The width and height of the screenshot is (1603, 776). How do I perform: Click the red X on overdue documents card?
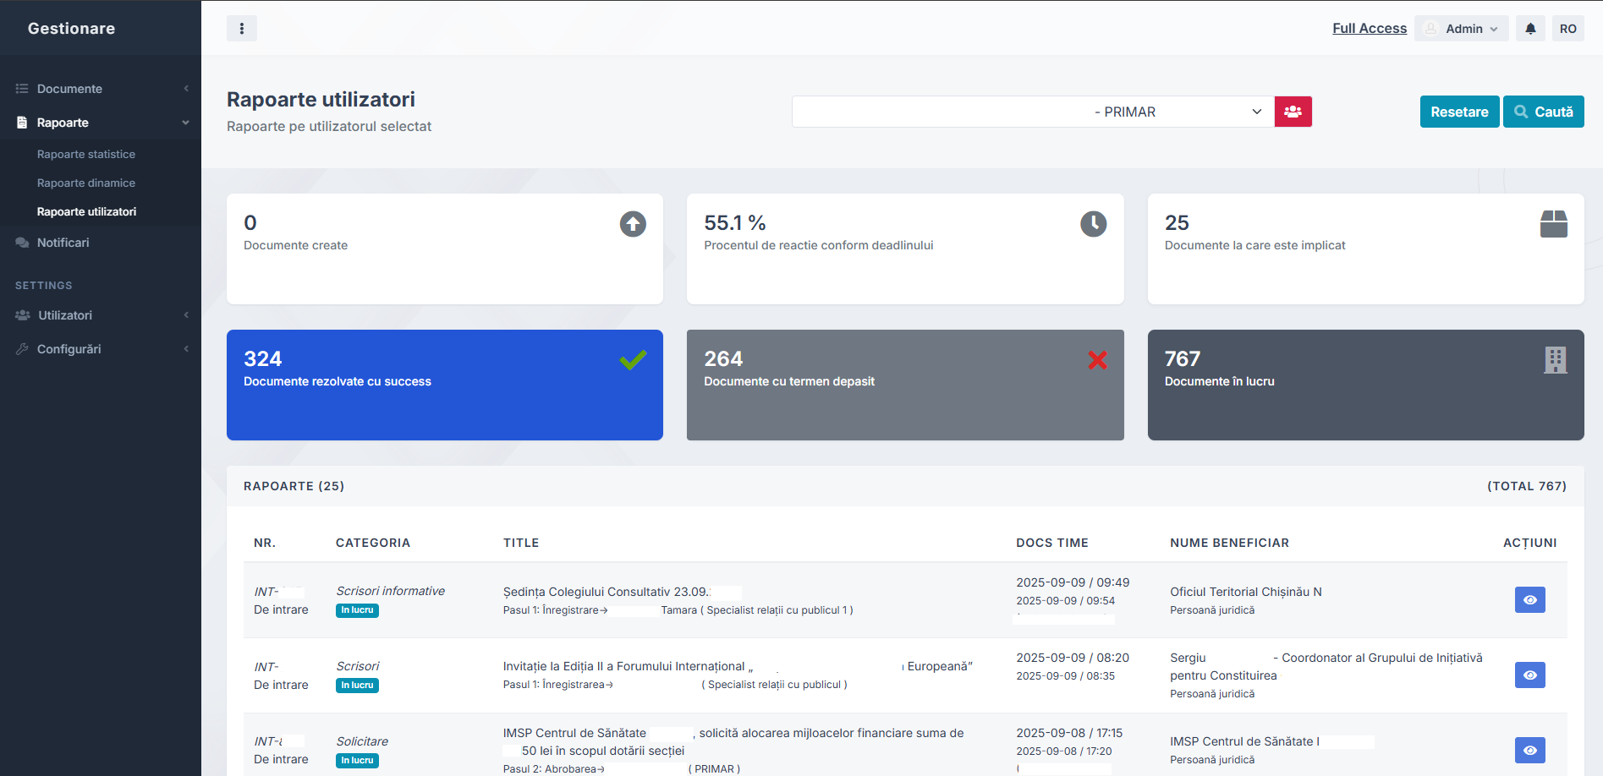pyautogui.click(x=1097, y=360)
